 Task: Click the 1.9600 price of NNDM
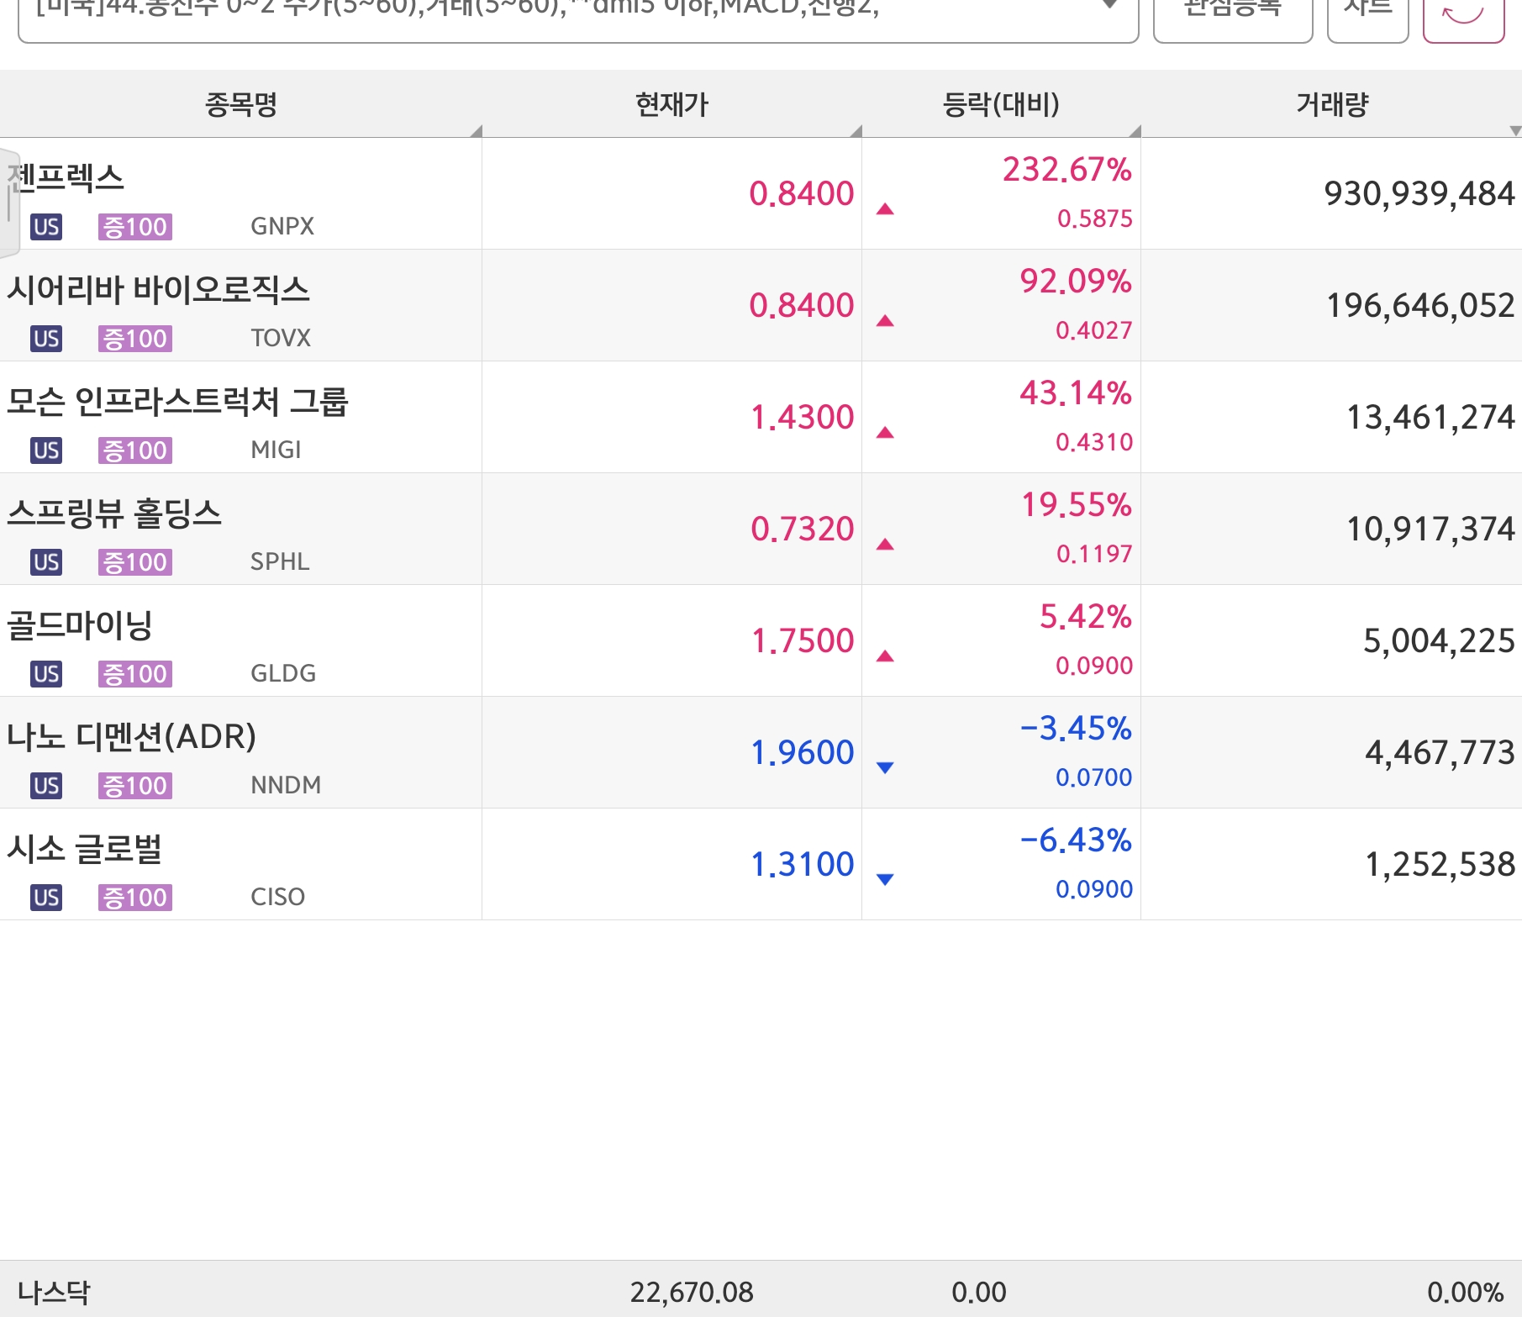pyautogui.click(x=802, y=752)
